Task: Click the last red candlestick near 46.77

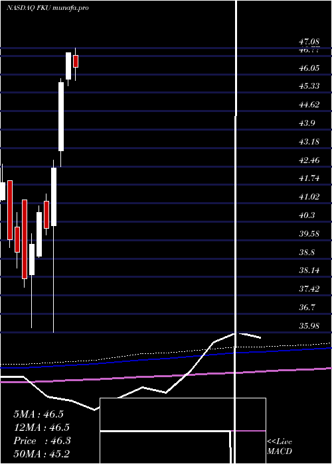Action: 76,61
